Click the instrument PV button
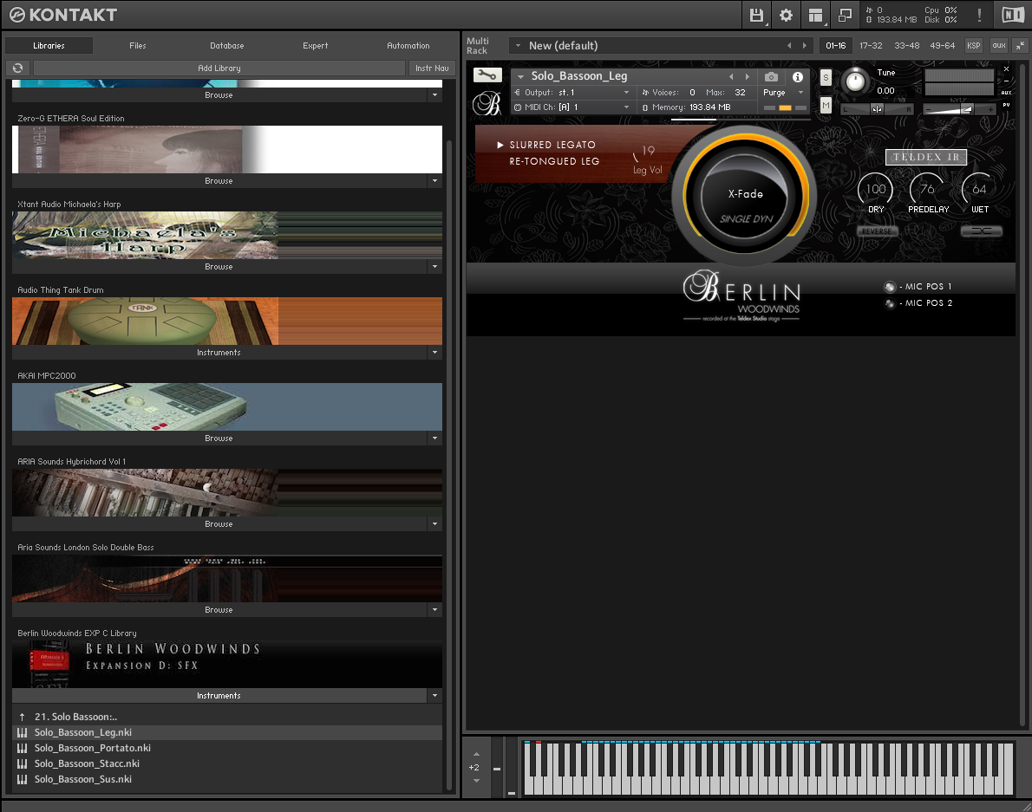The image size is (1032, 812). pos(1006,105)
